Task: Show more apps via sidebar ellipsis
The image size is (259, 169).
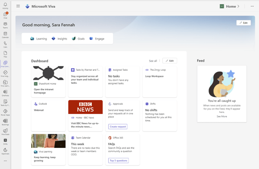Action: tap(5, 161)
